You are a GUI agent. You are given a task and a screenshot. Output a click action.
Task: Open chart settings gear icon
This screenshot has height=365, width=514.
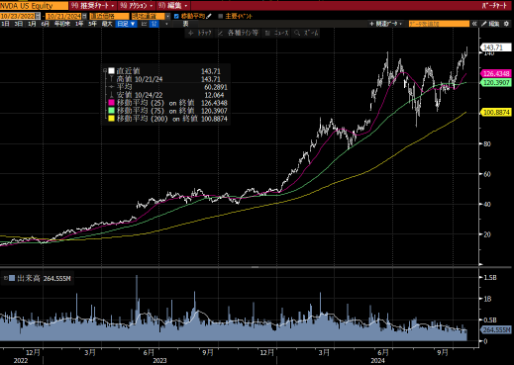click(x=506, y=24)
